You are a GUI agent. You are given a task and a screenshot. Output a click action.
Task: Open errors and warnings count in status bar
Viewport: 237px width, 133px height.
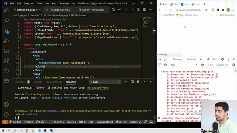pos(41,122)
